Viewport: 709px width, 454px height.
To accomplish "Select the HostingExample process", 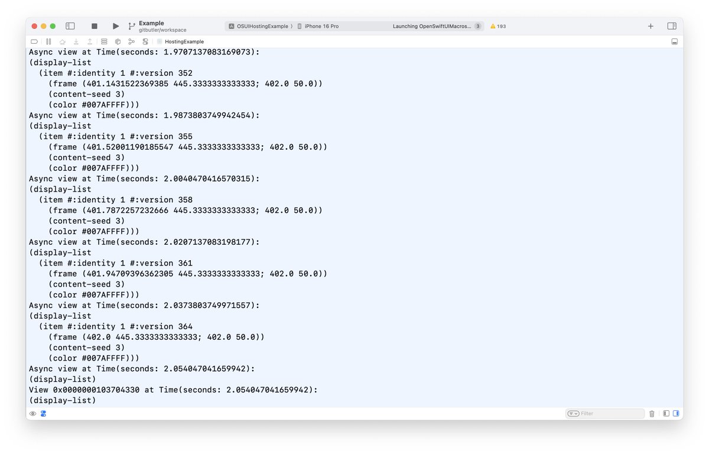I will pyautogui.click(x=180, y=41).
